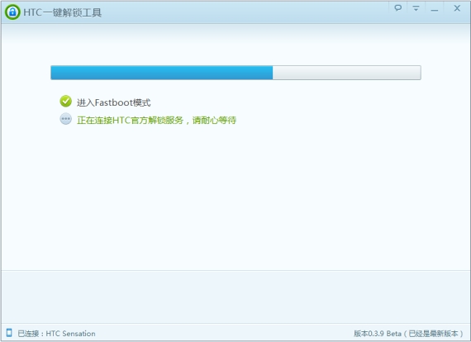
Task: Click the word Fastboot in completed step
Action: click(x=113, y=102)
